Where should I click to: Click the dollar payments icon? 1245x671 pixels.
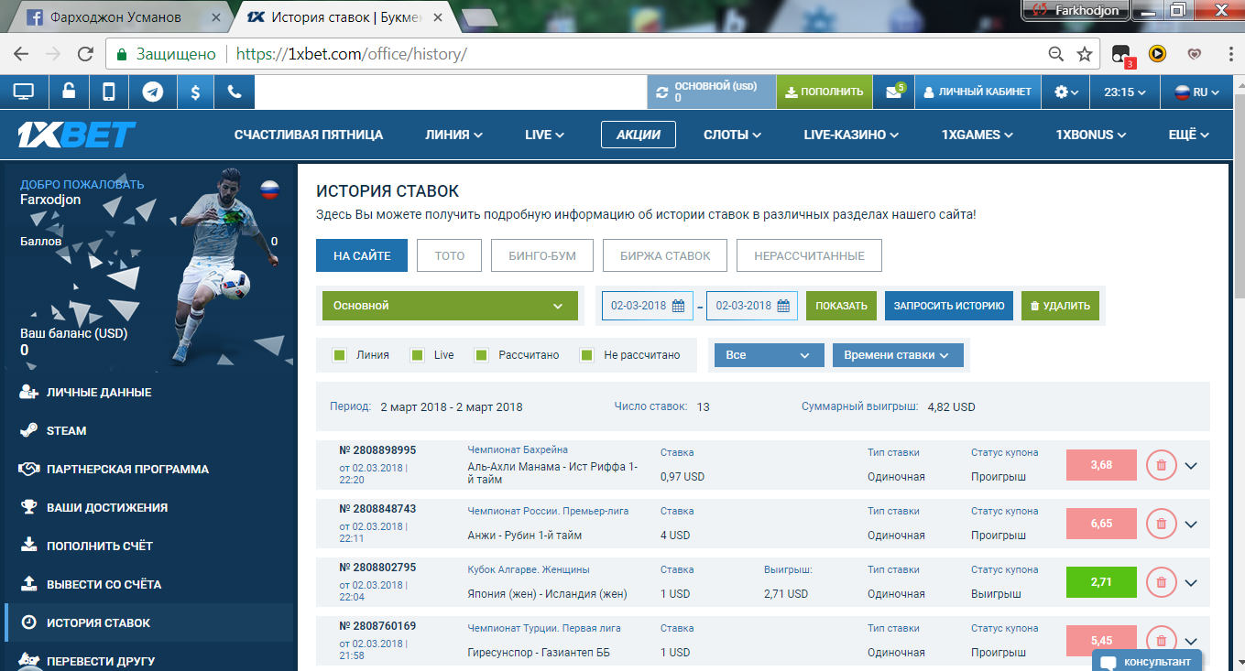[x=194, y=92]
